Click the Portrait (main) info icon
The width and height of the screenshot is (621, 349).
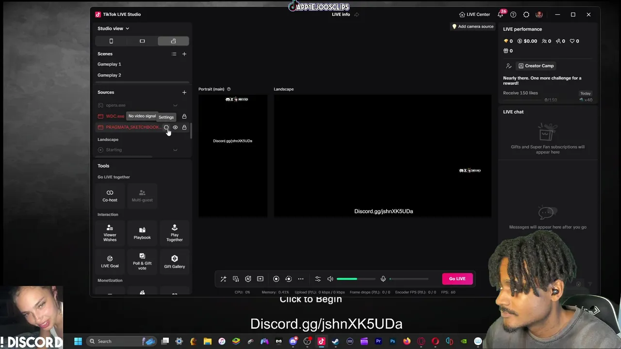[229, 89]
